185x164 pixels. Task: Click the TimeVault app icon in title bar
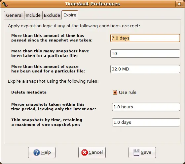(x=5, y=4)
